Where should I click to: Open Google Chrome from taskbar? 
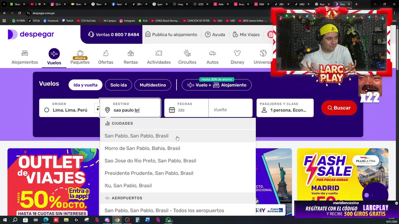click(x=117, y=220)
